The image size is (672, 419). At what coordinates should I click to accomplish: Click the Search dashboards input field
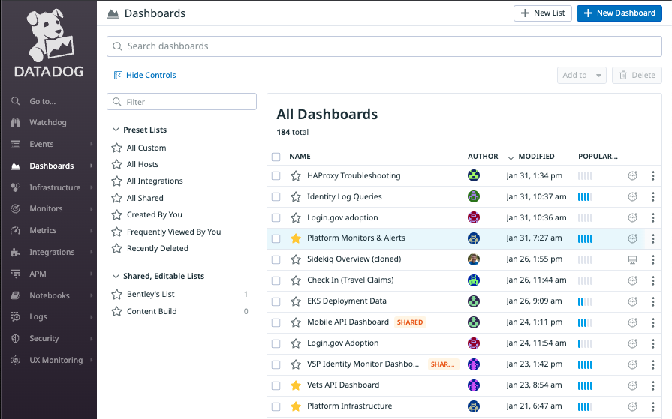tap(384, 46)
